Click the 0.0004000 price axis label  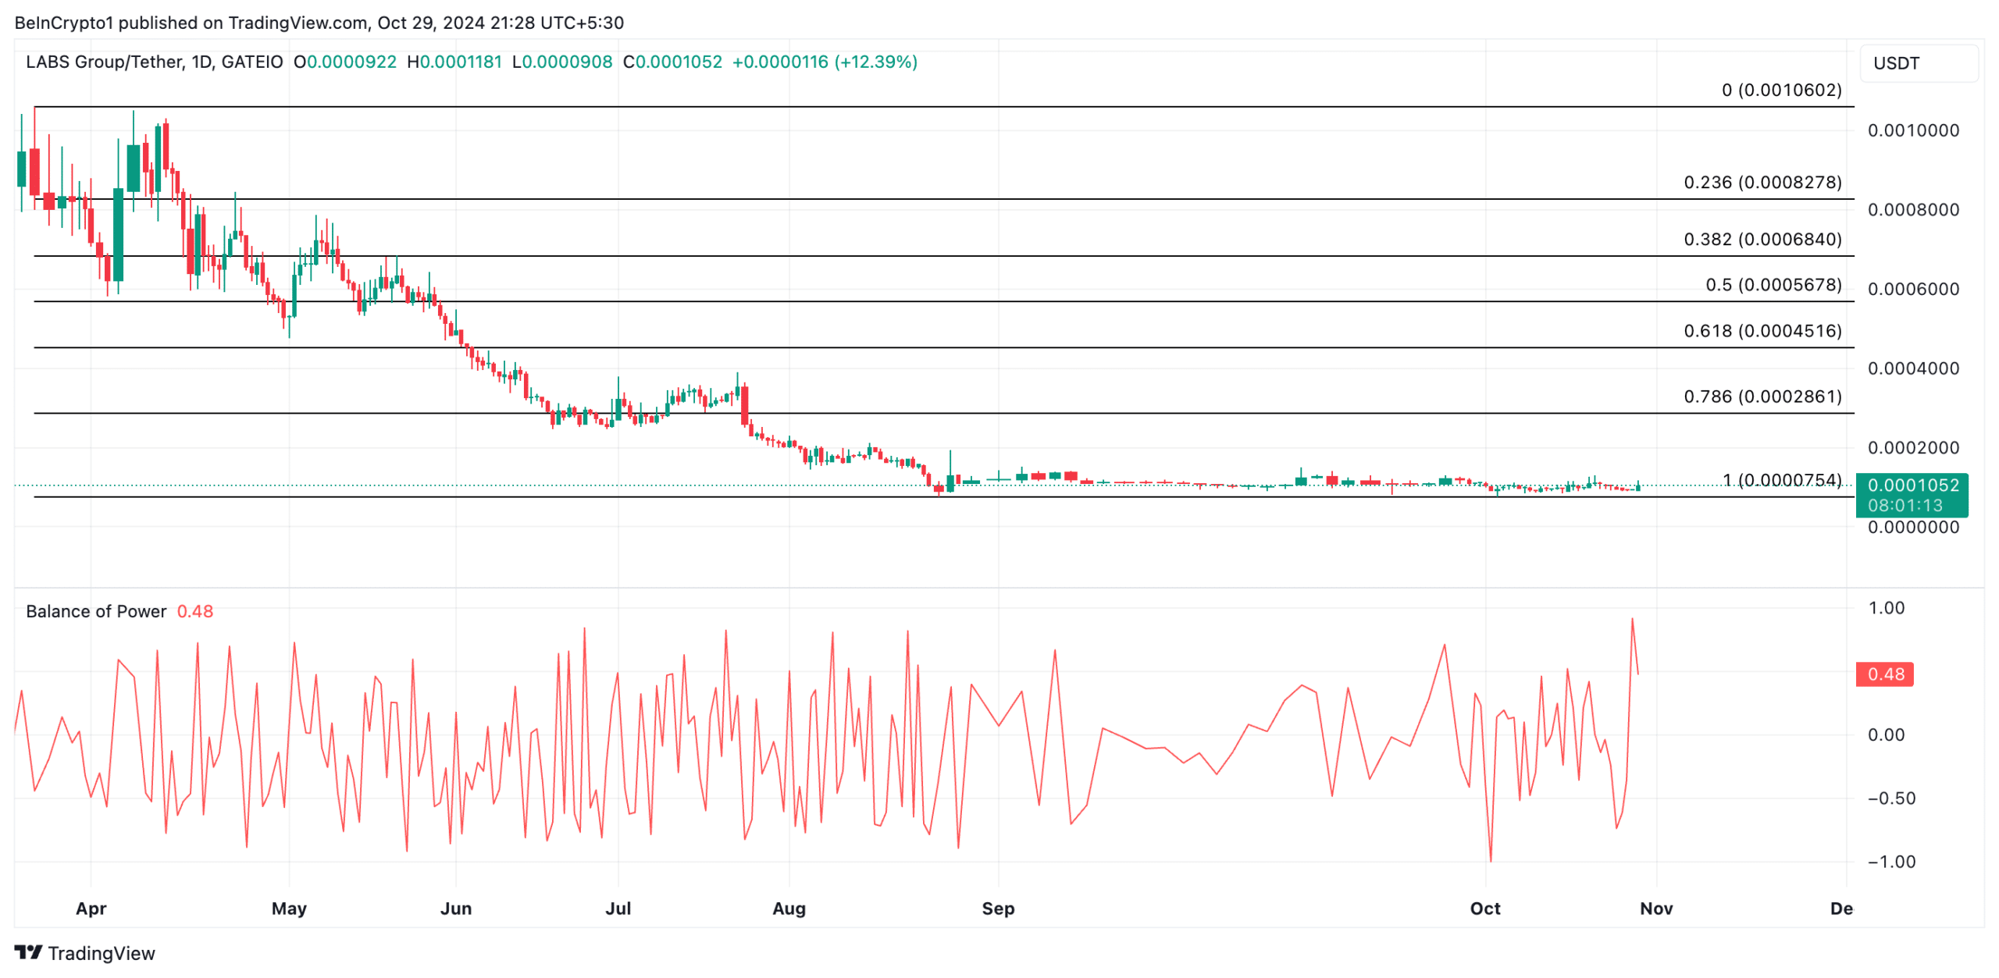tap(1912, 368)
